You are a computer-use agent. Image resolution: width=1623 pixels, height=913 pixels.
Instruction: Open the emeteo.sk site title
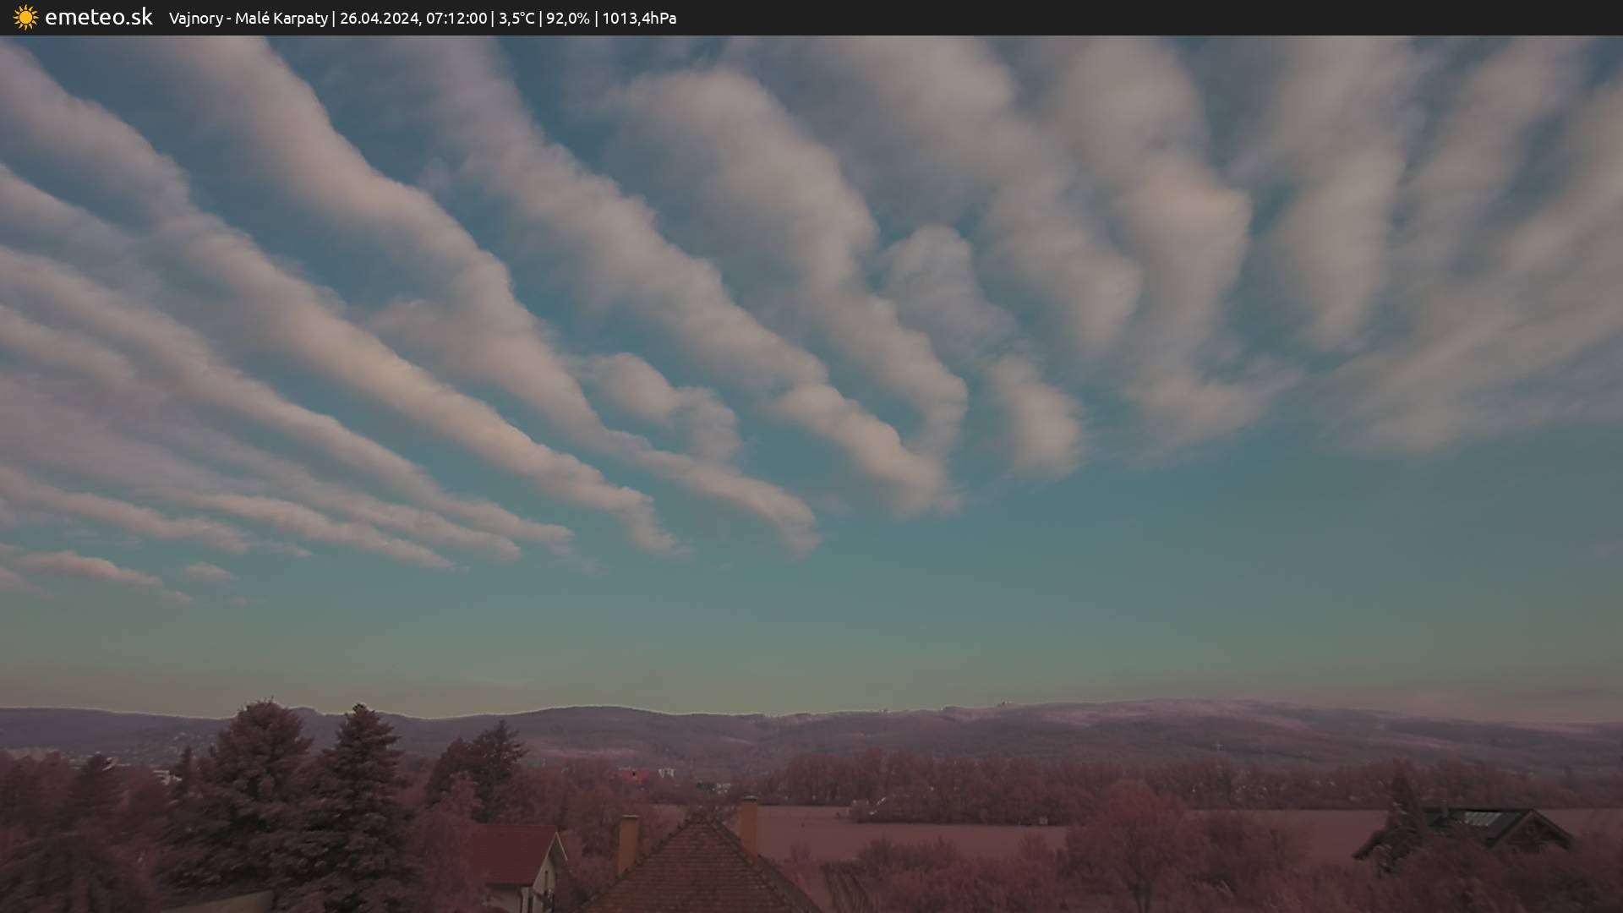click(x=98, y=18)
